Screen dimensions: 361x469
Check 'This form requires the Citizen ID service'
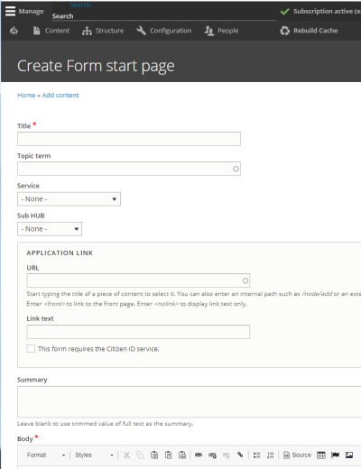coord(31,349)
